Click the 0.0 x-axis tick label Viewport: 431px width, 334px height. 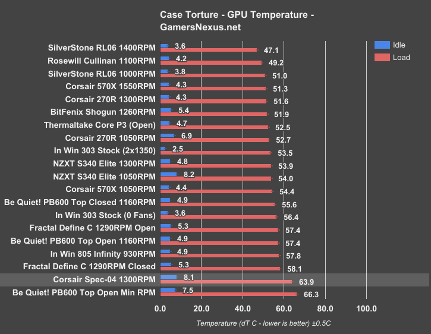[161, 308]
